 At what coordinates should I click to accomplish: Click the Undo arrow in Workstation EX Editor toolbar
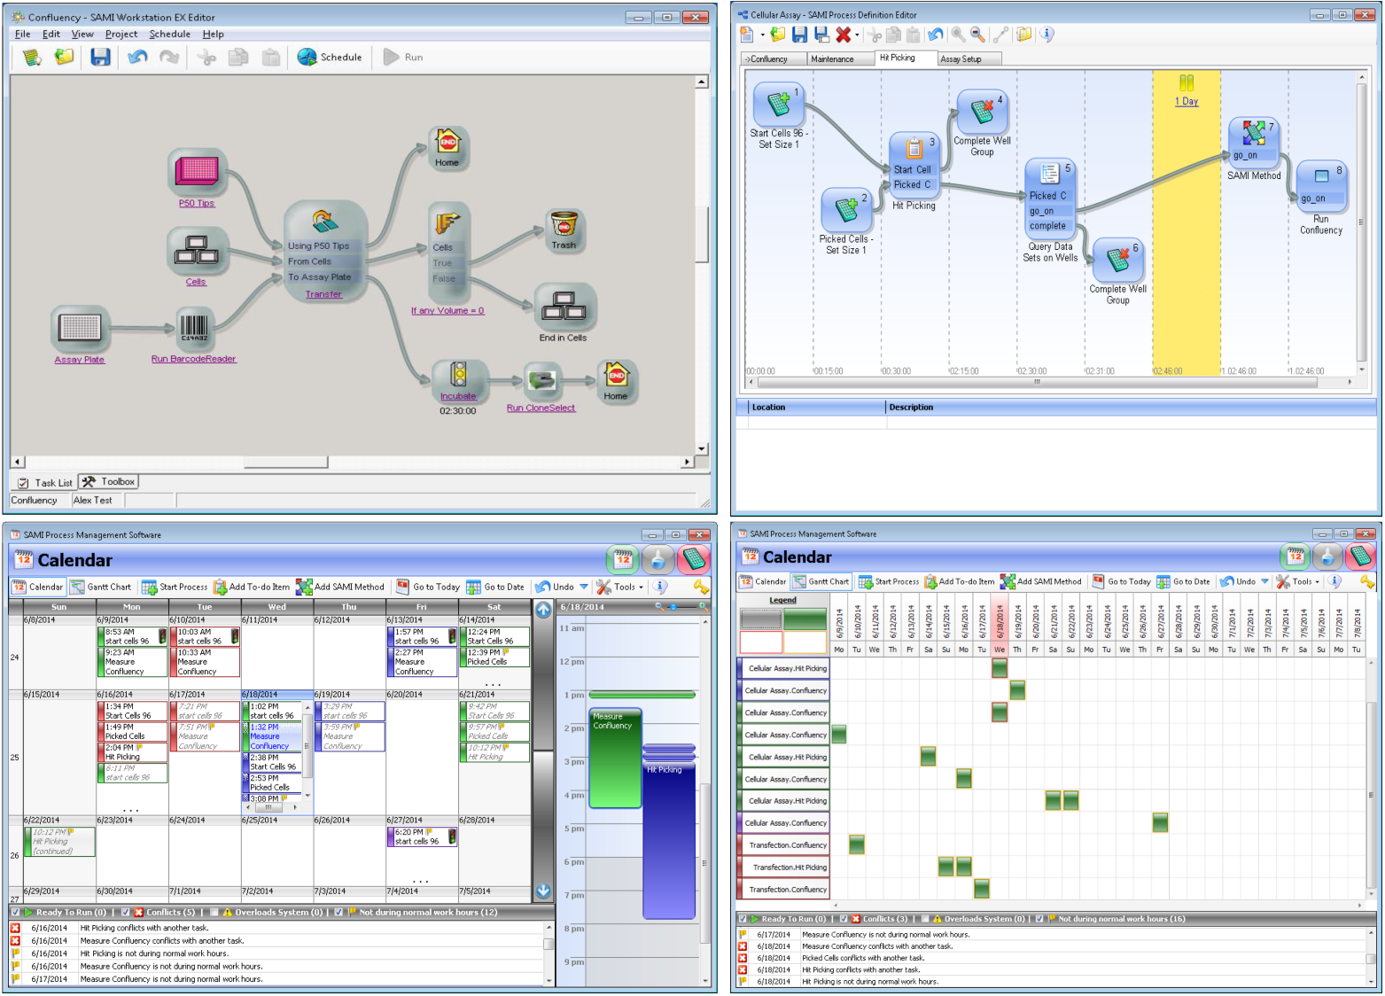click(x=137, y=58)
